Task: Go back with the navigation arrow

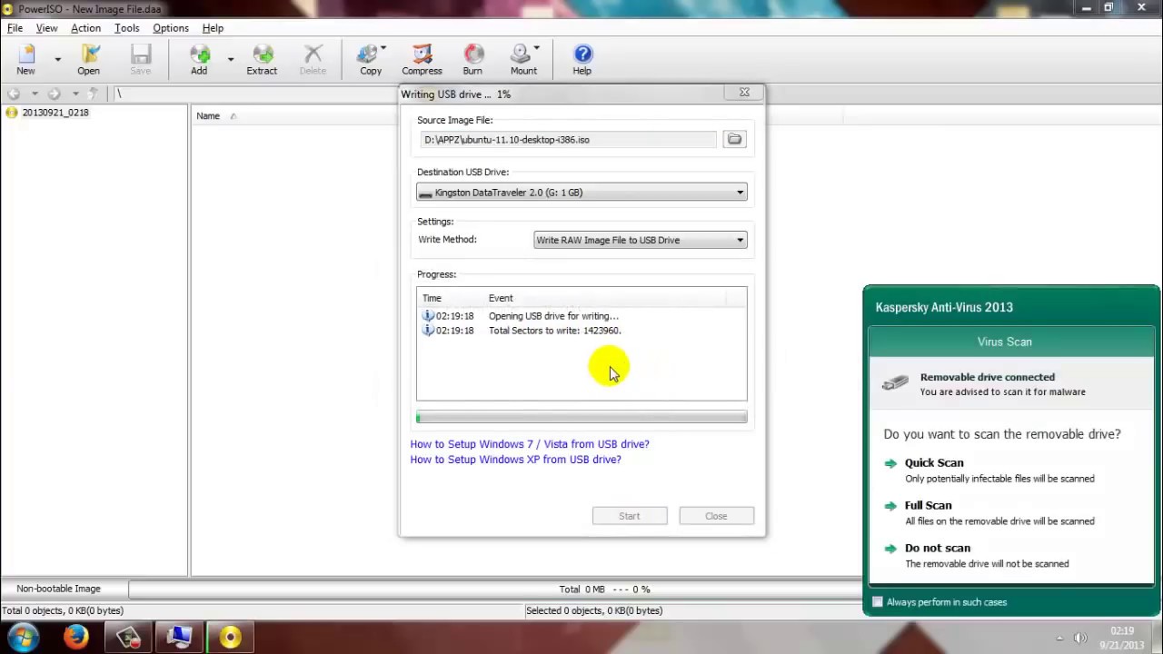Action: pos(14,94)
